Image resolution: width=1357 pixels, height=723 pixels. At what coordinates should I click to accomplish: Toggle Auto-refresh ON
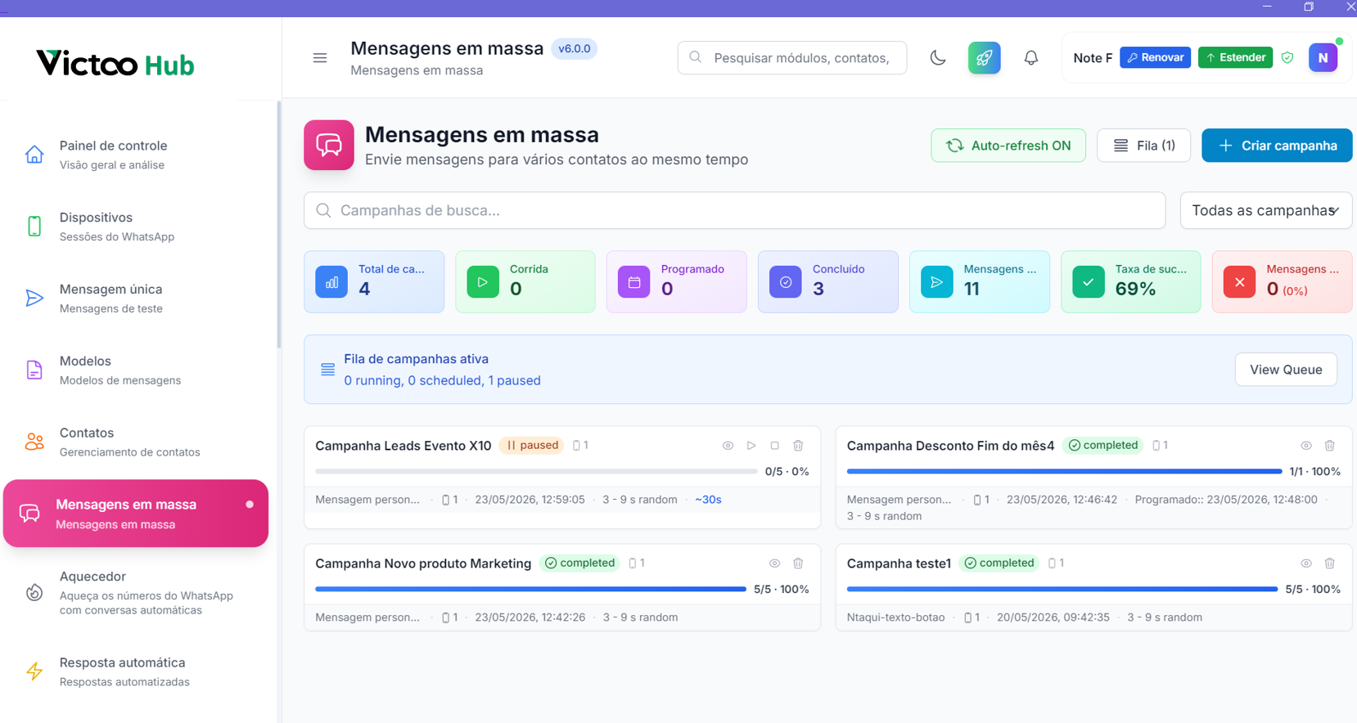point(1008,146)
